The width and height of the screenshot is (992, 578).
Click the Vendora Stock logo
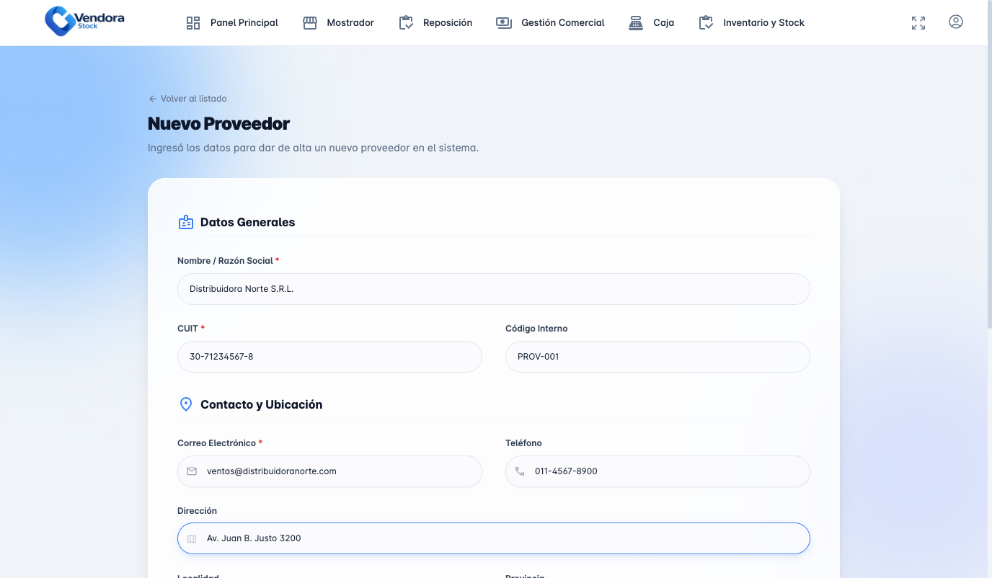84,20
